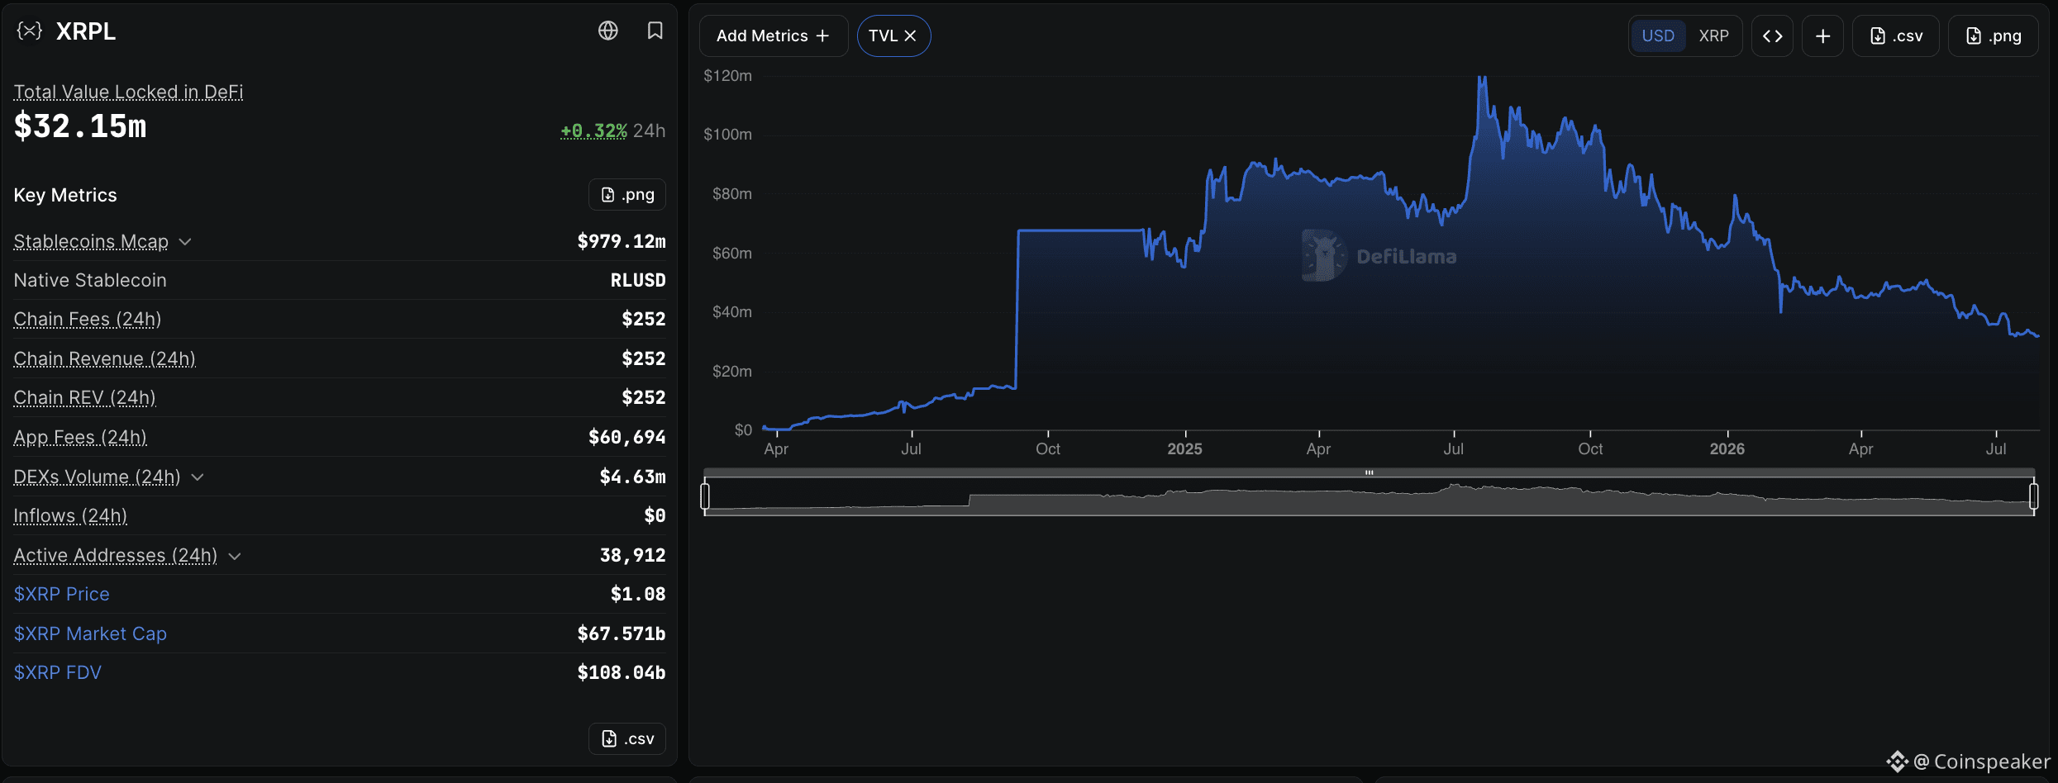Image resolution: width=2058 pixels, height=783 pixels.
Task: Click the Native Stablecoin label
Action: (90, 280)
